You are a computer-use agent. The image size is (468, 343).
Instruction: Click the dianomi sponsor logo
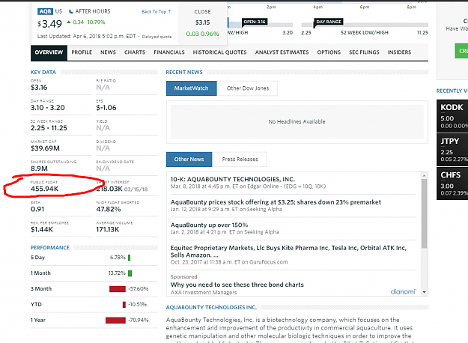pos(404,291)
